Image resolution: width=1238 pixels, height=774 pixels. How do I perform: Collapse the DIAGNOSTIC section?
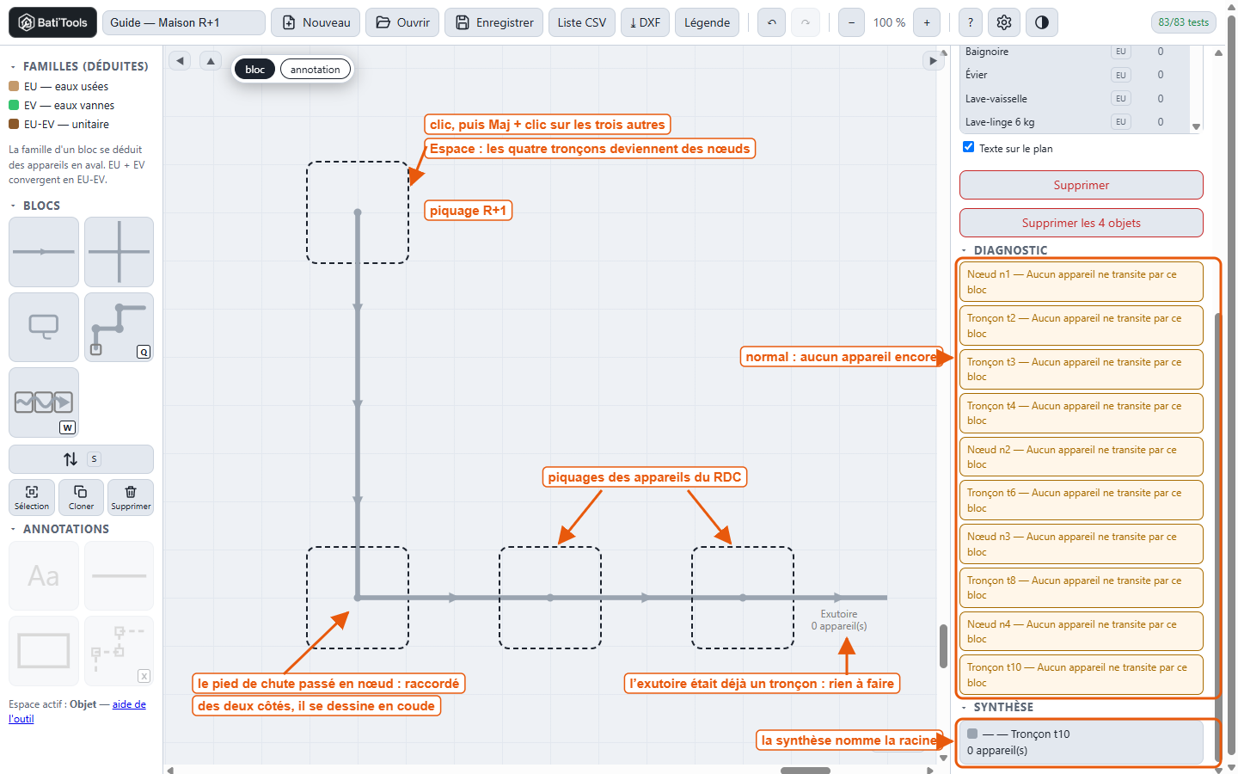[964, 251]
